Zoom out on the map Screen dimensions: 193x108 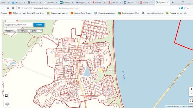click(191, 94)
